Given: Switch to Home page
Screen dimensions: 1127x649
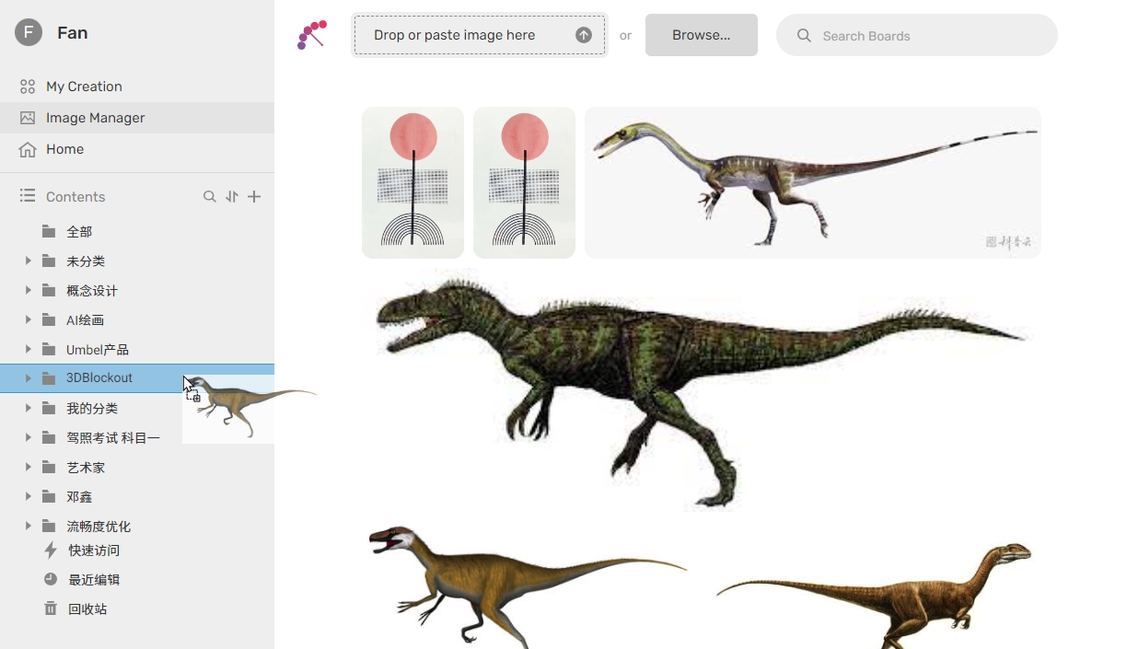Looking at the screenshot, I should (x=64, y=149).
